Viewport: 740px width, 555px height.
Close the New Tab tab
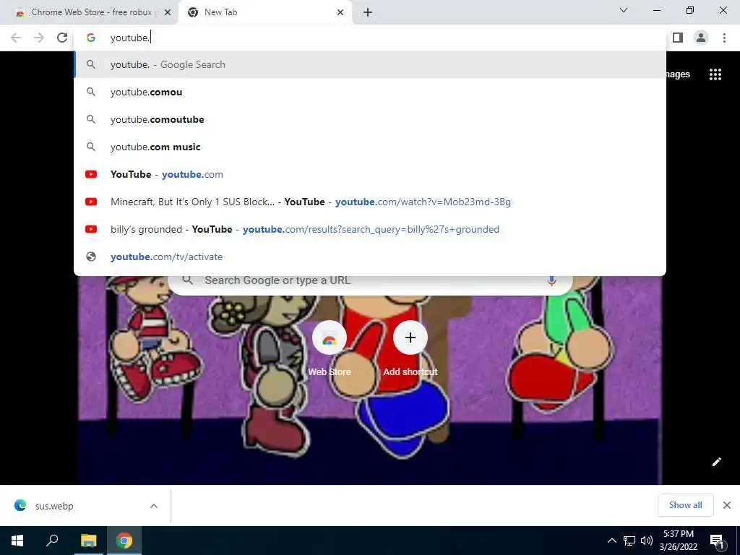[x=340, y=12]
